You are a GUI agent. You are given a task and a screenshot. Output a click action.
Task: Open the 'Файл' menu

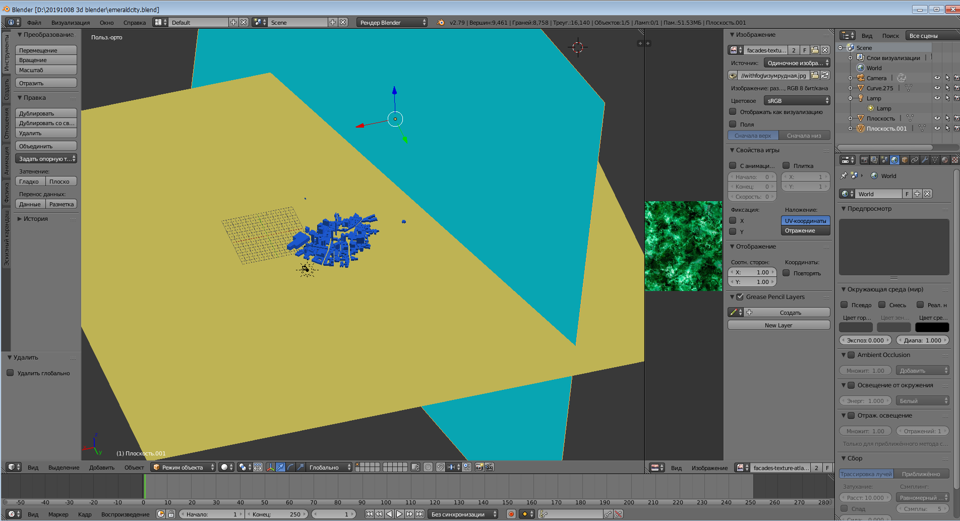point(34,22)
